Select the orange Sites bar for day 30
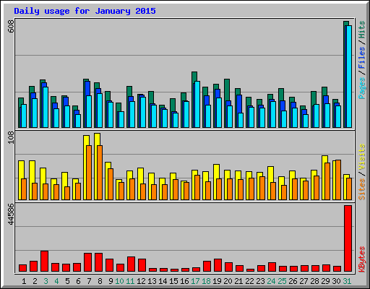 (x=338, y=180)
